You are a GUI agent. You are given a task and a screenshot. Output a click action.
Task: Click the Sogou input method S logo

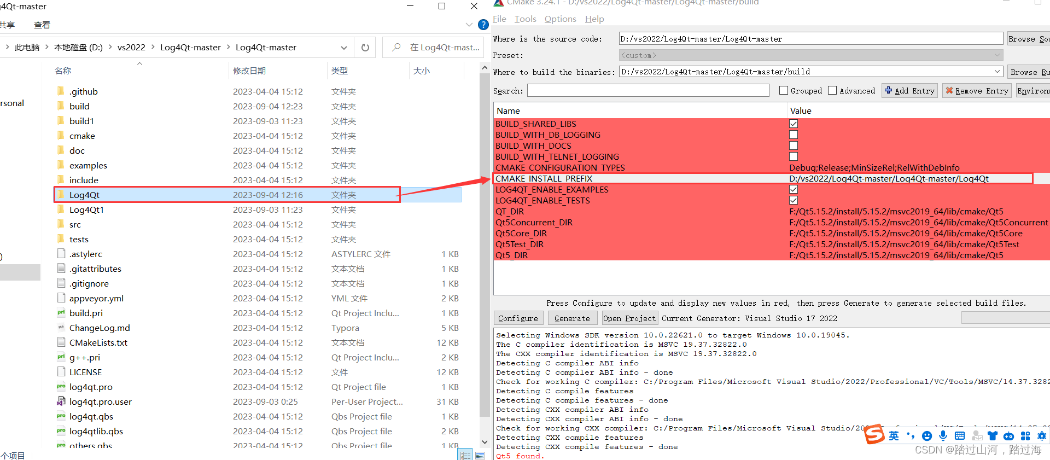tap(874, 435)
